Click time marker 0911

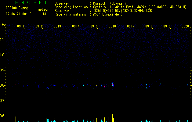pos(20,26)
